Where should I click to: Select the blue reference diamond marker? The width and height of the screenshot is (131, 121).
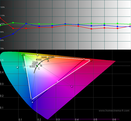pos(32,102)
